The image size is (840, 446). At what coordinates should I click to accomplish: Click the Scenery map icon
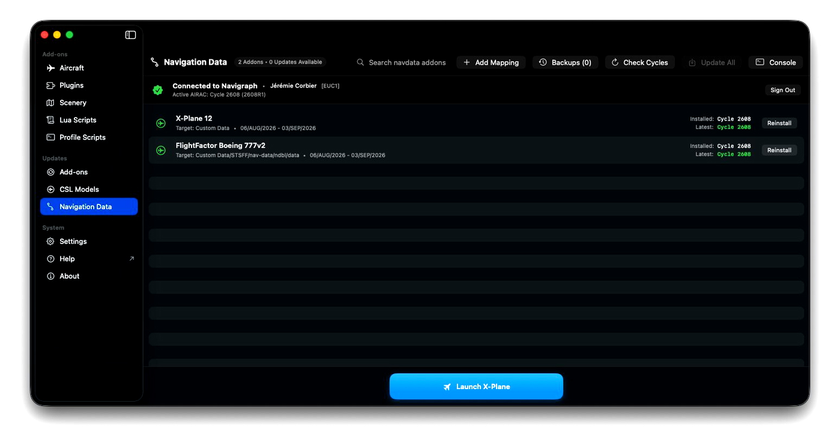click(x=51, y=103)
